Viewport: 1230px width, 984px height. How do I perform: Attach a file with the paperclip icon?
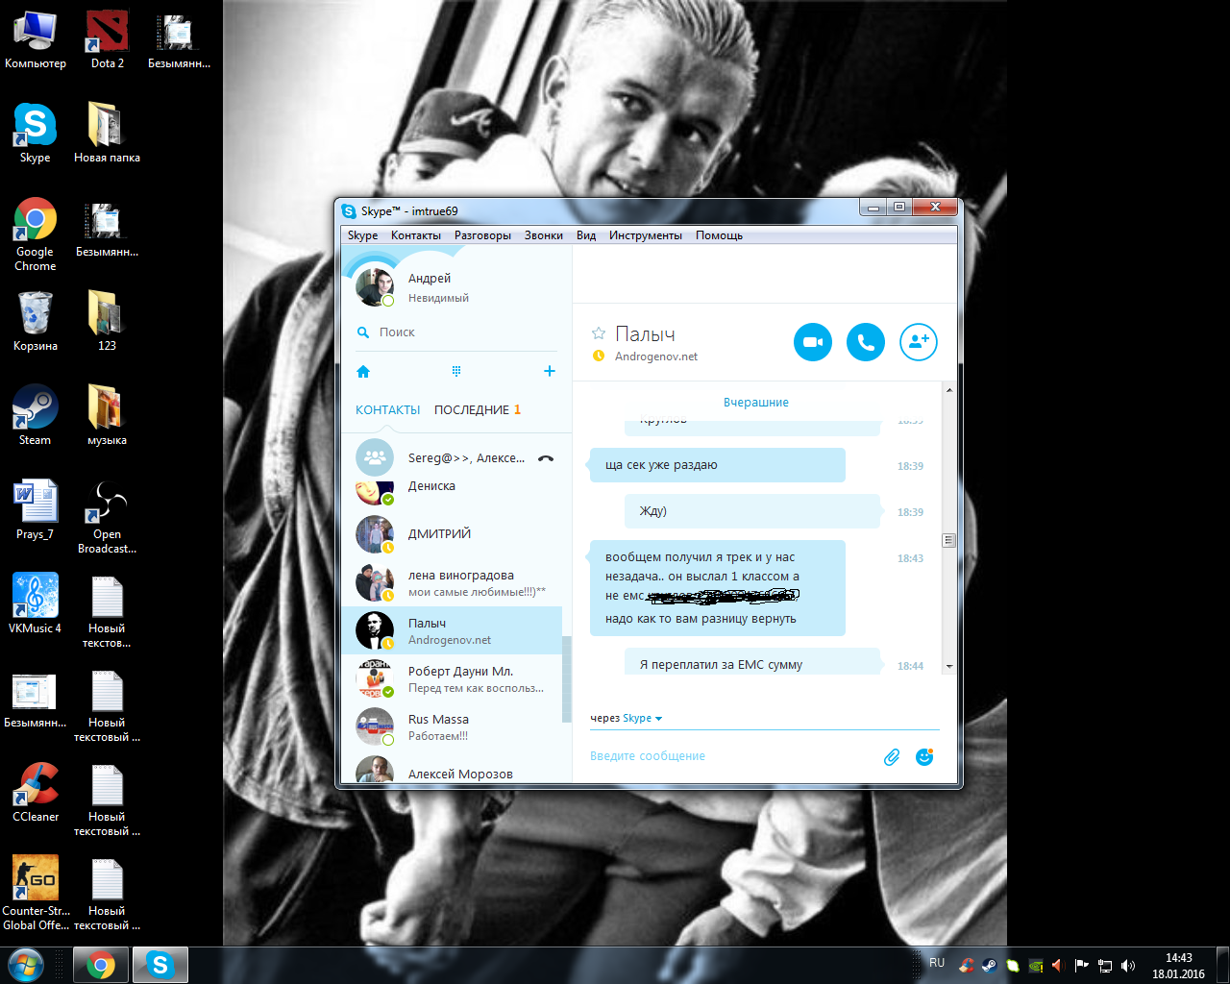(892, 757)
